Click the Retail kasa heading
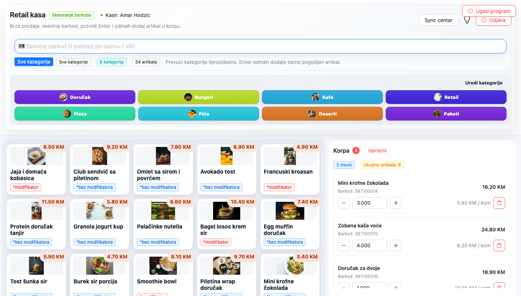Image resolution: width=521 pixels, height=296 pixels. (x=27, y=15)
